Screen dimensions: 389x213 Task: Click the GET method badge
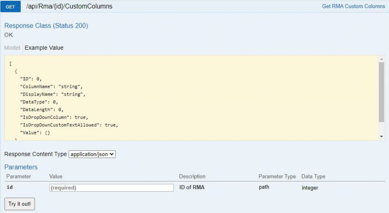click(11, 7)
